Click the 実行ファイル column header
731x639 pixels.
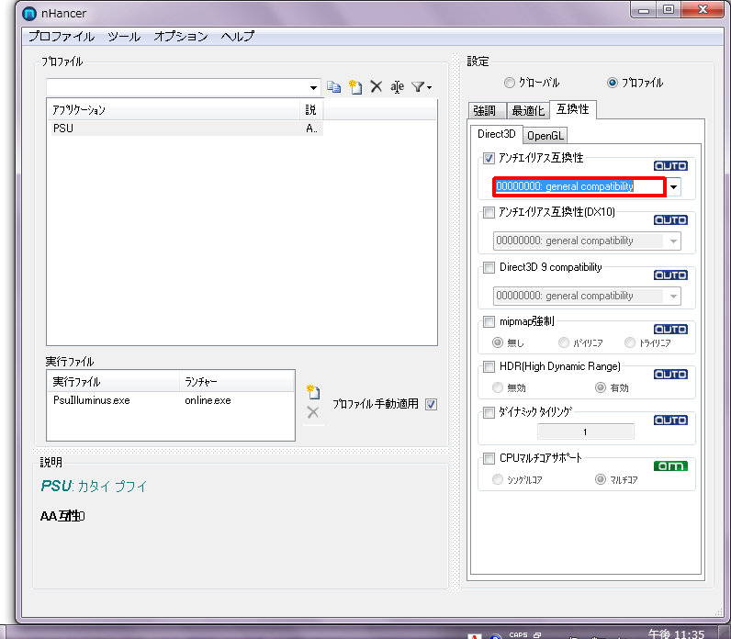coord(113,382)
